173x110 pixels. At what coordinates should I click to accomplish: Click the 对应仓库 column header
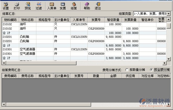point(148,76)
